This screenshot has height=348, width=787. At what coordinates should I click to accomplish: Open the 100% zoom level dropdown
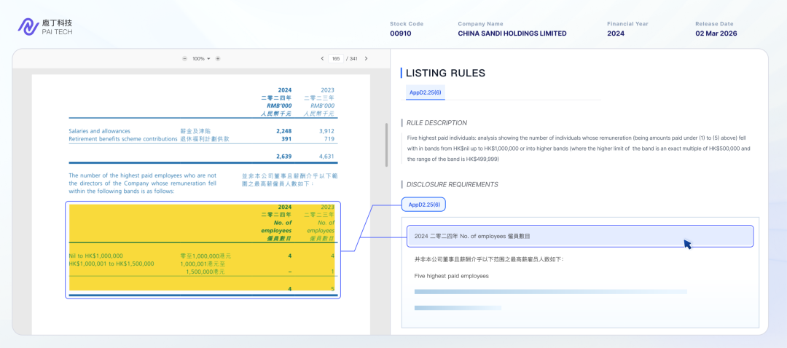pyautogui.click(x=201, y=58)
